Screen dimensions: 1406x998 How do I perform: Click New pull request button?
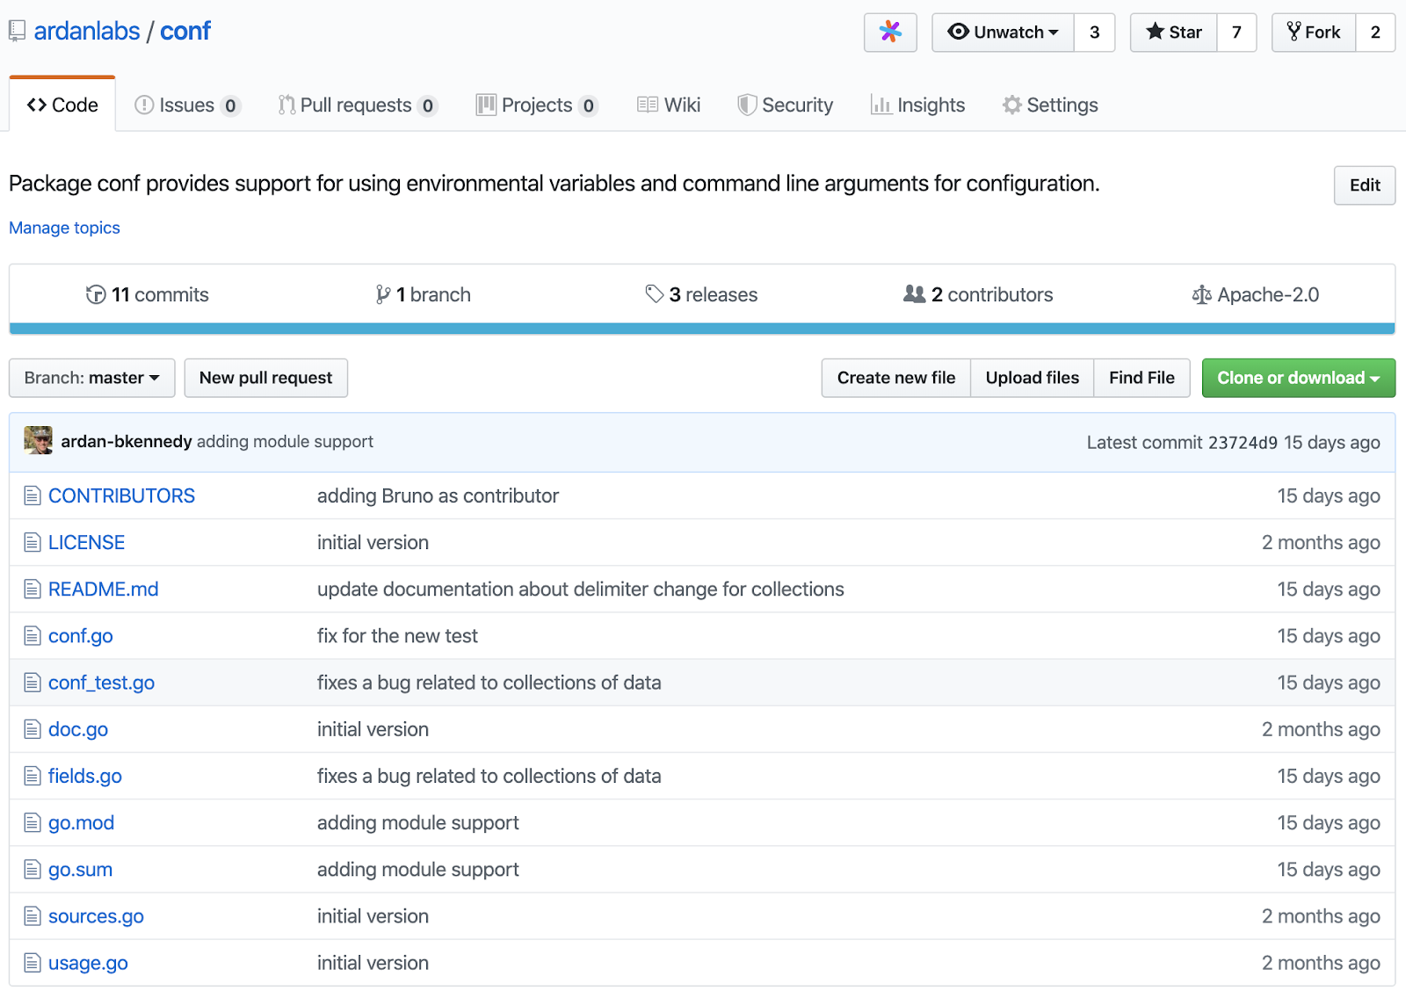click(266, 378)
